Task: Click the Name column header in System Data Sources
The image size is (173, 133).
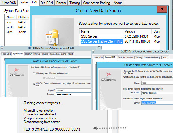Action: pyautogui.click(x=11, y=17)
